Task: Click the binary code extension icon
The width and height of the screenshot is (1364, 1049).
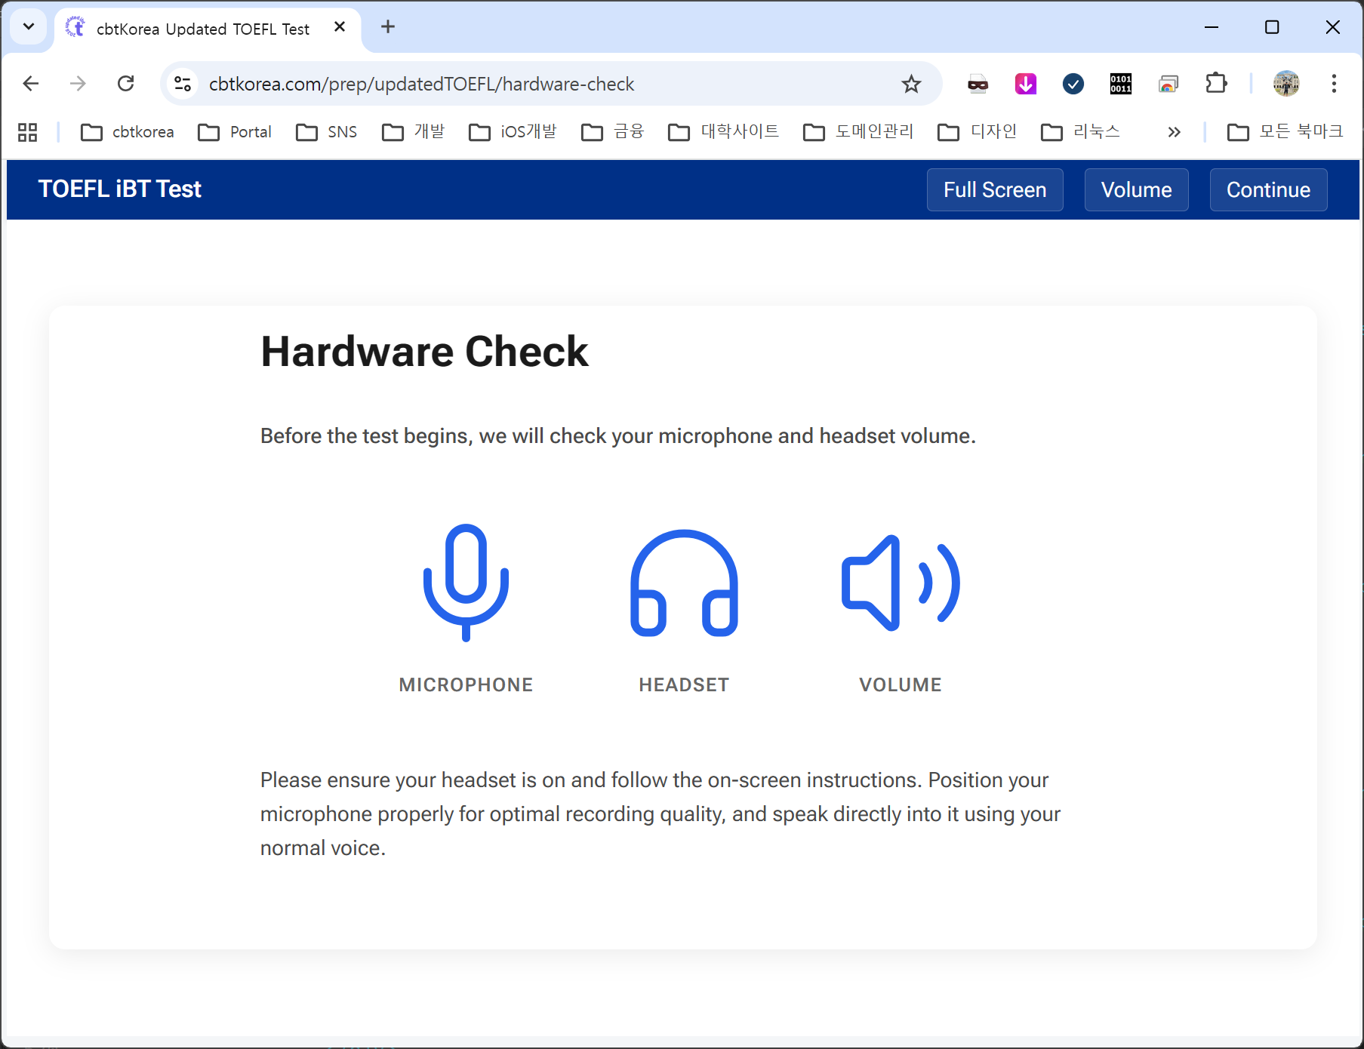Action: pos(1120,84)
